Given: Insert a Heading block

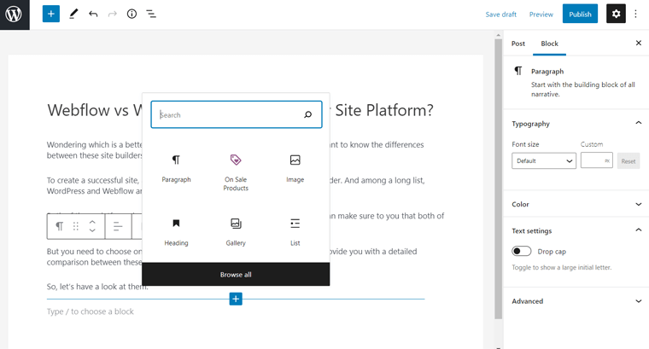Looking at the screenshot, I should click(176, 232).
